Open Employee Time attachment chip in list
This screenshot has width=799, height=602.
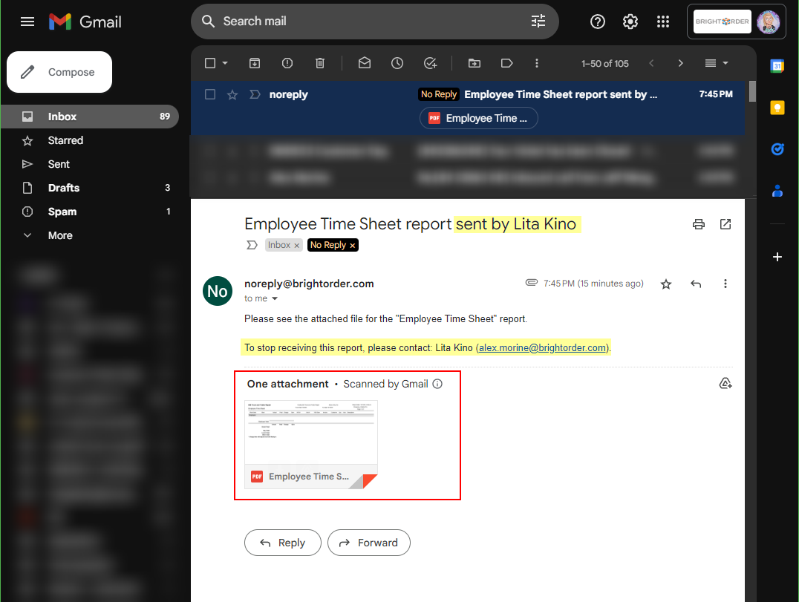(478, 118)
